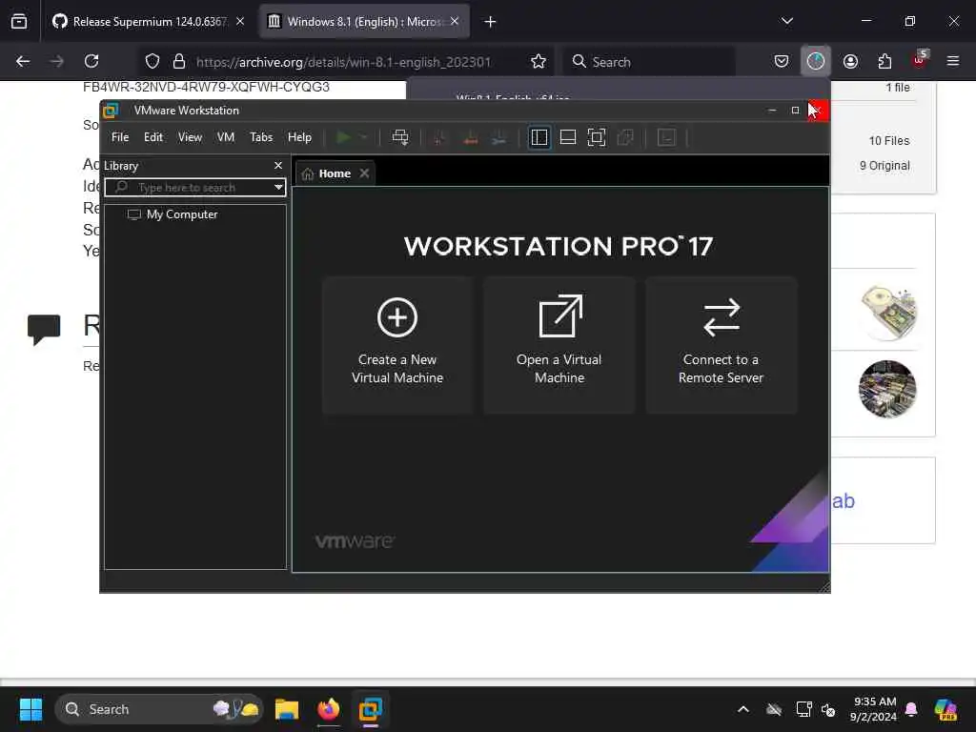
Task: Click the Firefox taskbar icon
Action: [x=329, y=709]
